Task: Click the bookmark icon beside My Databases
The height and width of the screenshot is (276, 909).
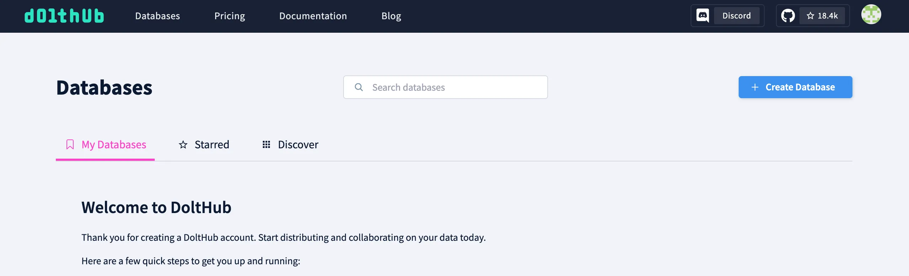Action: [x=70, y=144]
